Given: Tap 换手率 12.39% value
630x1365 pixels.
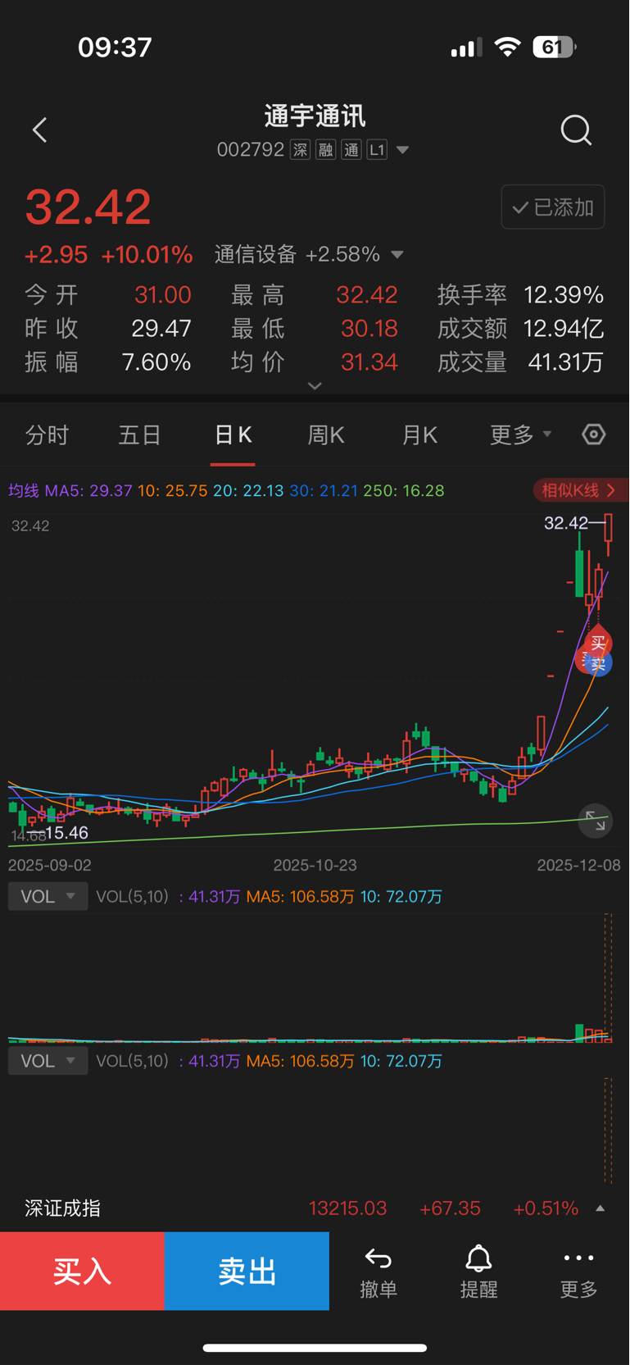Looking at the screenshot, I should pyautogui.click(x=564, y=294).
